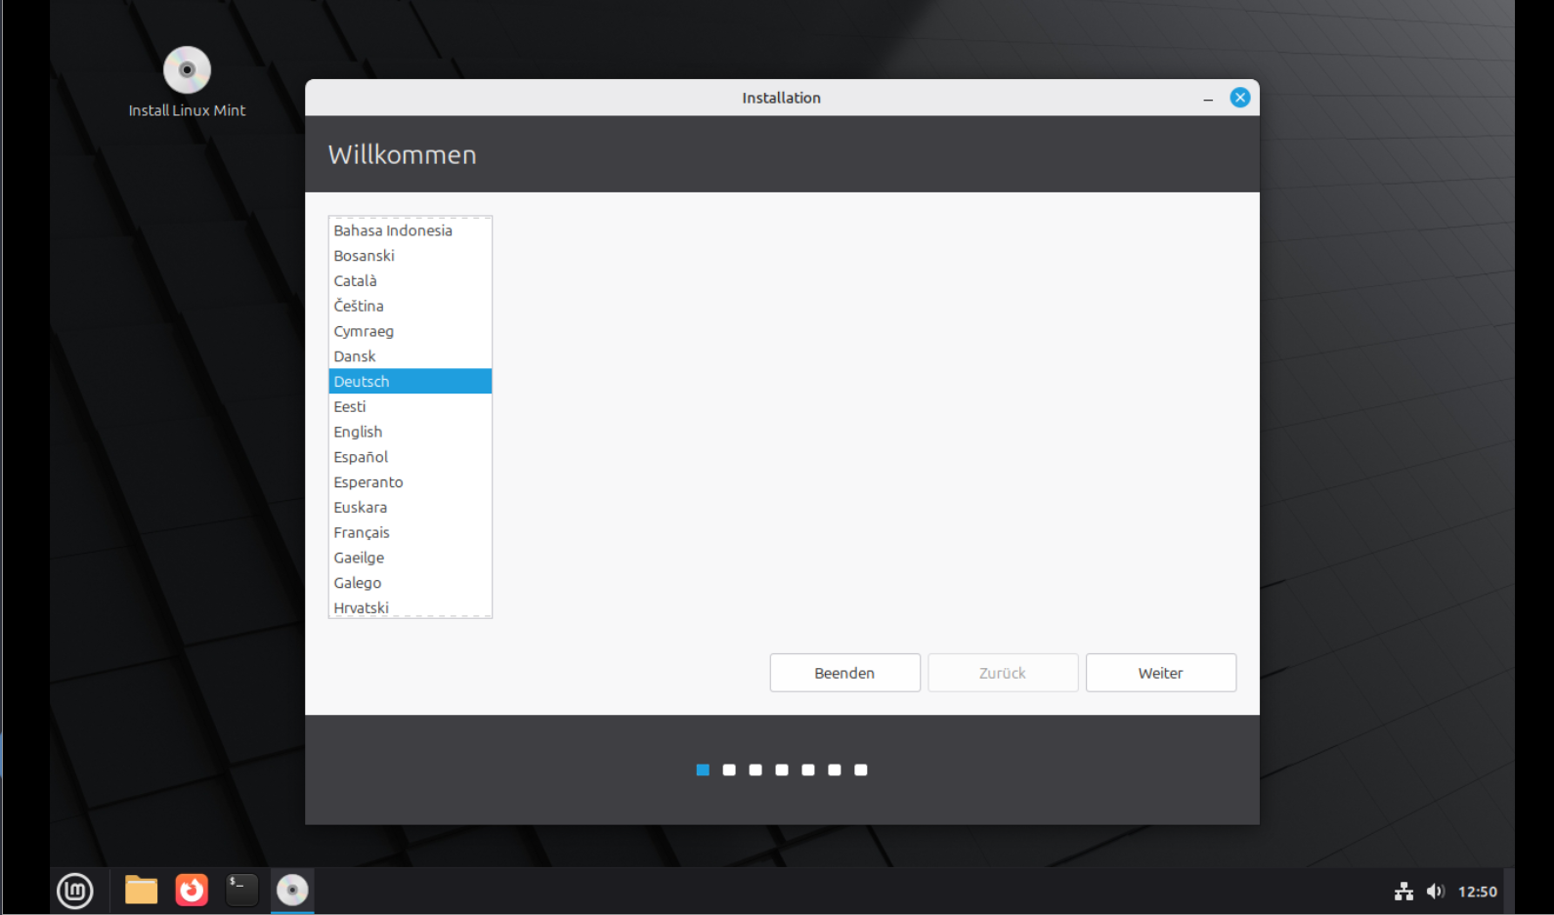1554x915 pixels.
Task: Close the Installation window
Action: coord(1239,98)
